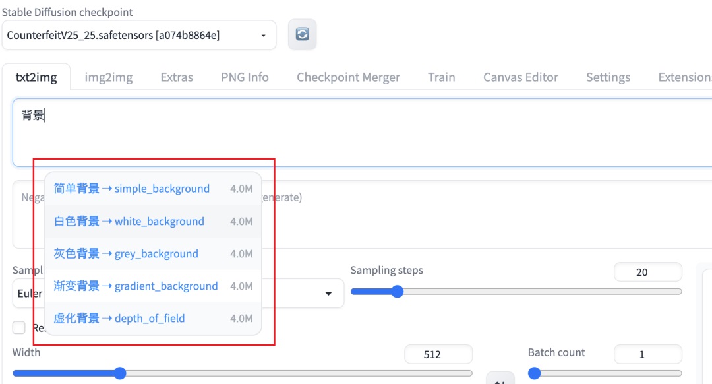This screenshot has height=384, width=712.
Task: Switch to the img2img tab
Action: point(108,77)
